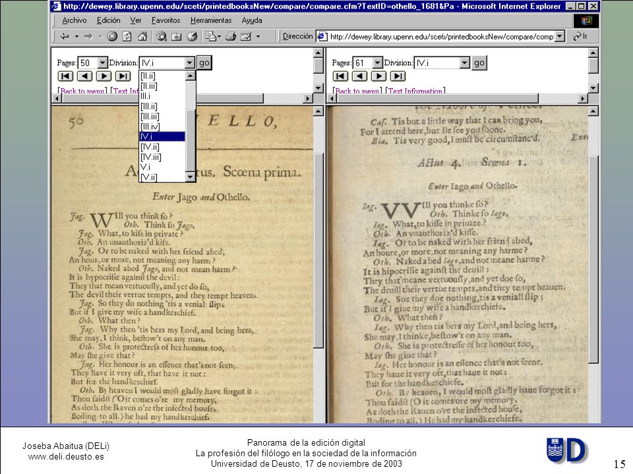Jump to first page in left pane
This screenshot has width=633, height=474.
pos(65,76)
